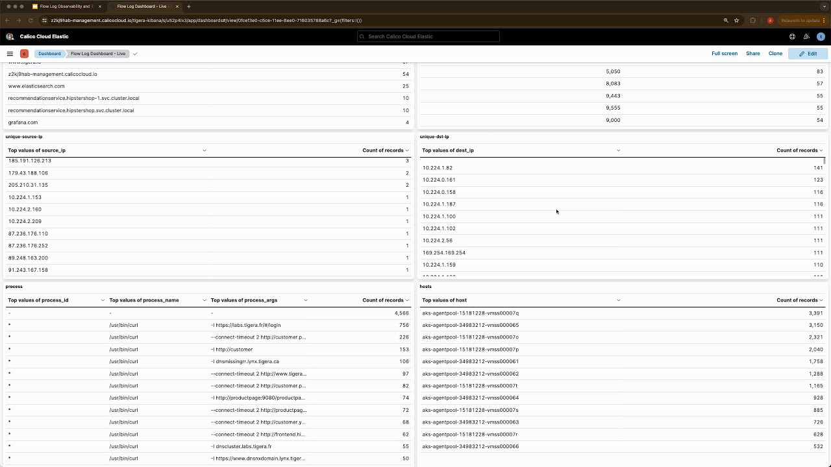Open Top values of process_id column menu
The image size is (831, 467).
pos(103,300)
